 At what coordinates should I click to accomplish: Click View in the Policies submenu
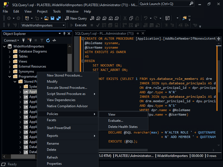[x=123, y=114]
